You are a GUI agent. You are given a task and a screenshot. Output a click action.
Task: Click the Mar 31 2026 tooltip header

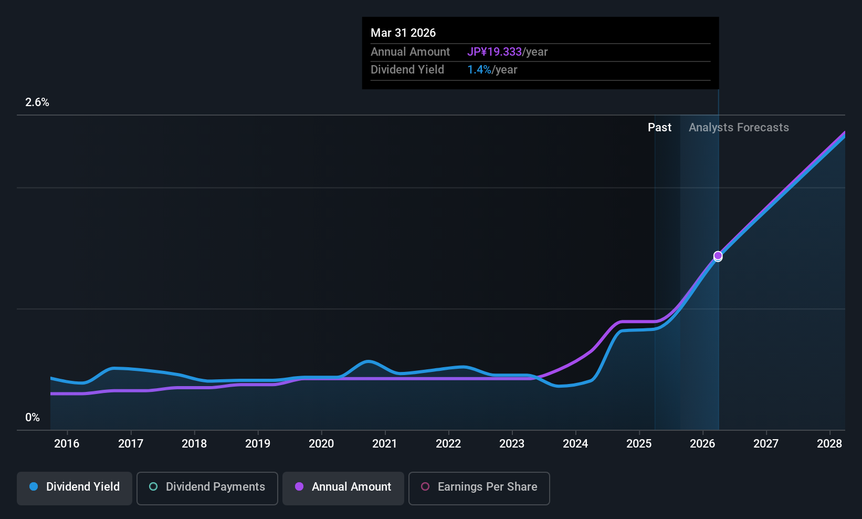pyautogui.click(x=403, y=33)
